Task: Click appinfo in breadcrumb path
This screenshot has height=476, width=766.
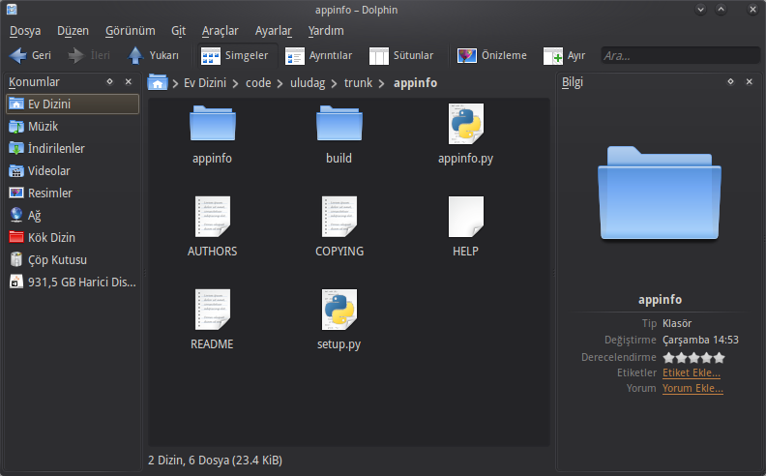Action: (x=415, y=83)
